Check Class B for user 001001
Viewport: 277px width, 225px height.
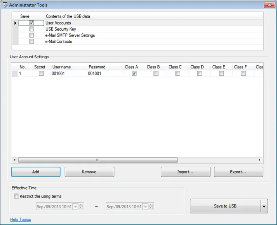pos(156,73)
